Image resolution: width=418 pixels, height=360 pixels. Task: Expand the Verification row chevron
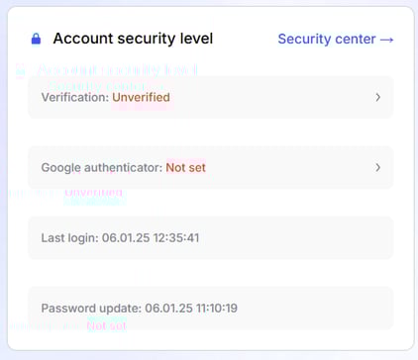pos(378,97)
